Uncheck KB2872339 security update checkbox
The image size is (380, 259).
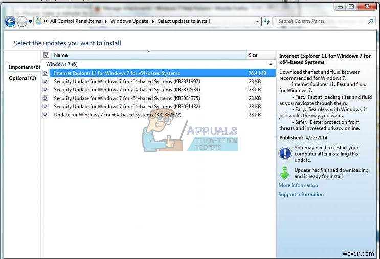[46, 90]
